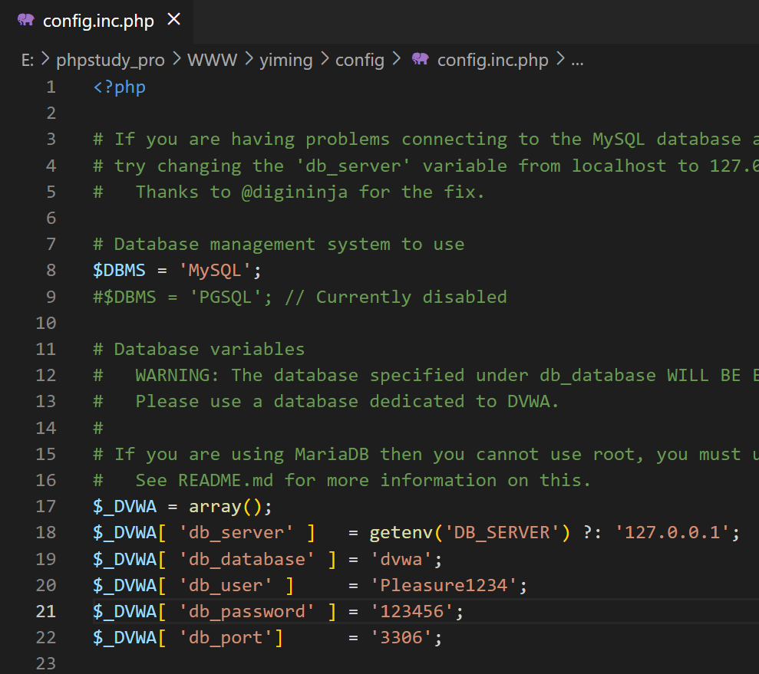Open the breadcrumb ellipsis symbol list

click(x=578, y=60)
